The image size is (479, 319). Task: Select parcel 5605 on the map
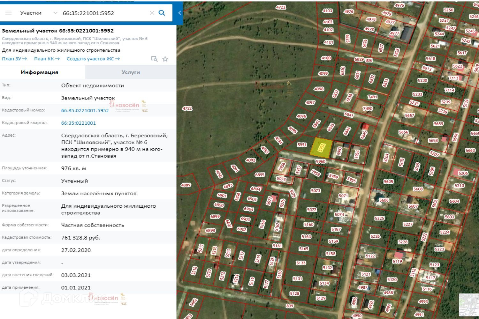389,182
